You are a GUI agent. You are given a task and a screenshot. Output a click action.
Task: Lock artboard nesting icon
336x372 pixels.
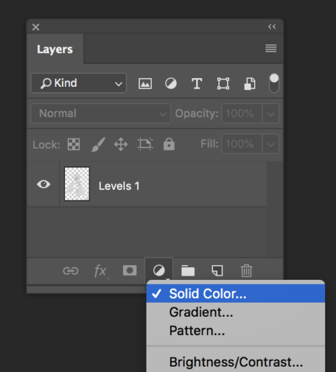click(x=145, y=144)
